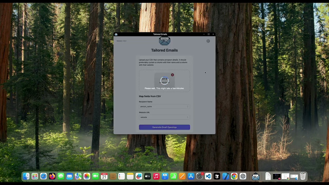Click the Website URL label
The height and width of the screenshot is (185, 329).
pyautogui.click(x=144, y=112)
